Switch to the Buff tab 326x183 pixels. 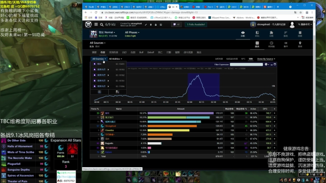141,53
